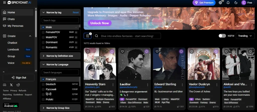Open Lucifer three-dot menu
Screen dimensions: 257x112
pyautogui.click(x=148, y=85)
